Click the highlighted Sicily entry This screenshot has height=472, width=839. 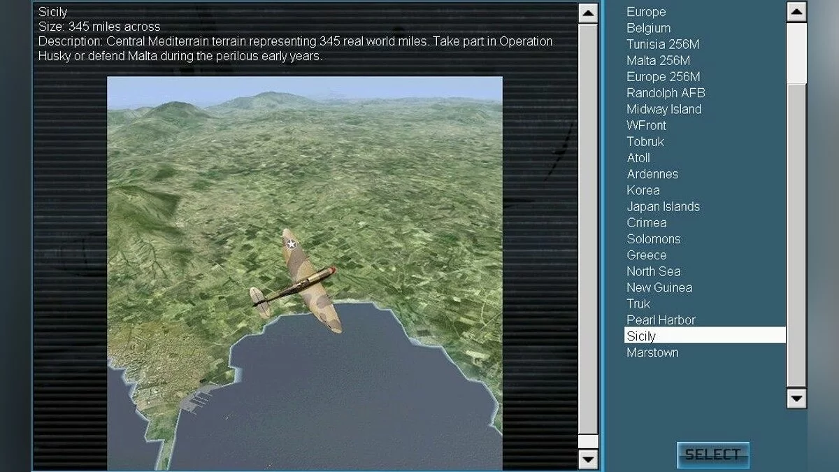coord(705,336)
